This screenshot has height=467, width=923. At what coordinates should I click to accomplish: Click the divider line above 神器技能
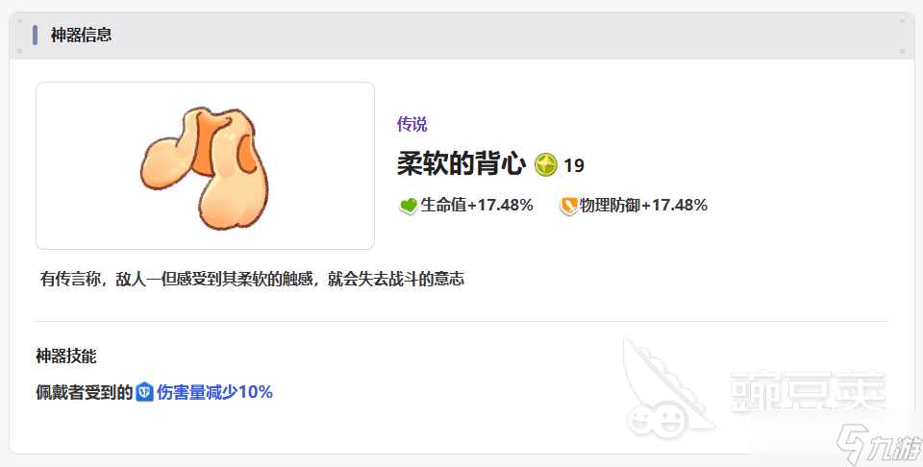[461, 322]
